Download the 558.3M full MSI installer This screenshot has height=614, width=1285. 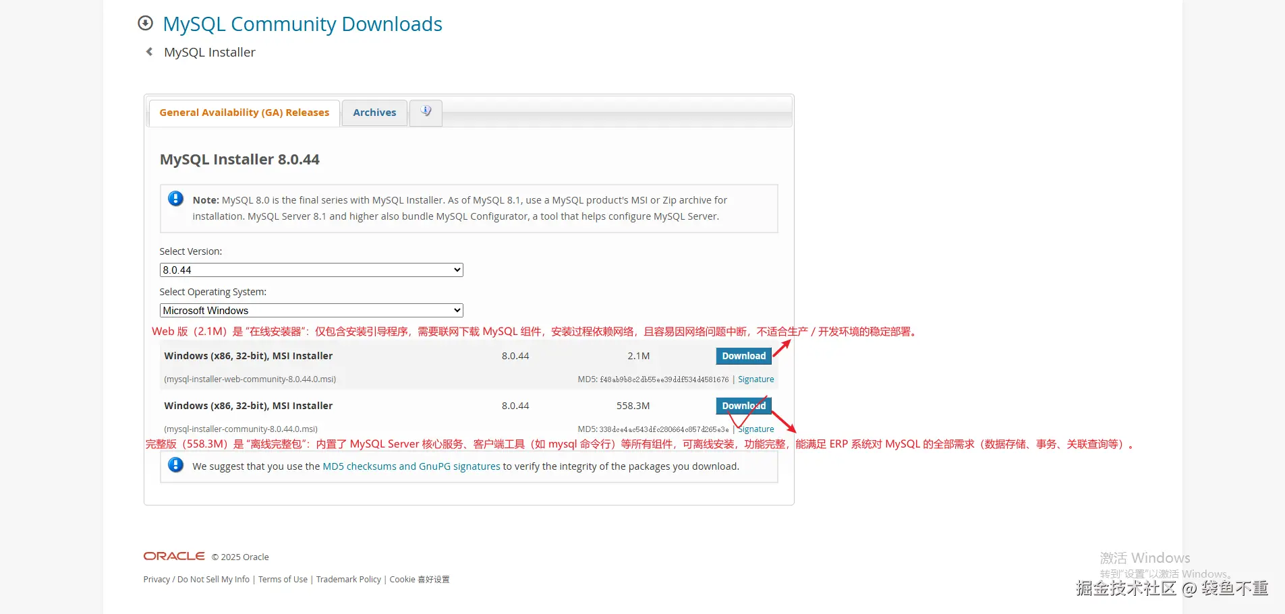point(743,406)
